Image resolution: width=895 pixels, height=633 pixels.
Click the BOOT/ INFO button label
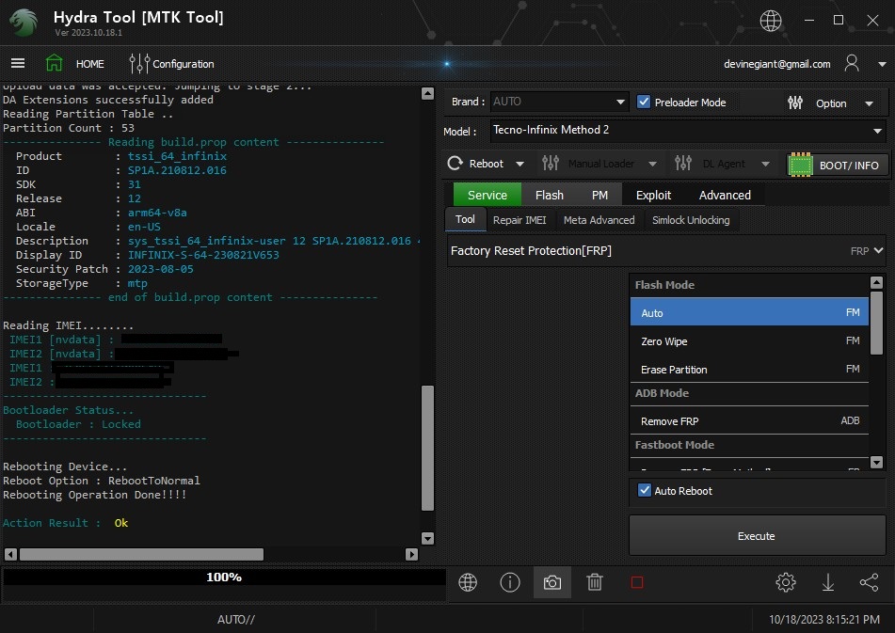[849, 166]
